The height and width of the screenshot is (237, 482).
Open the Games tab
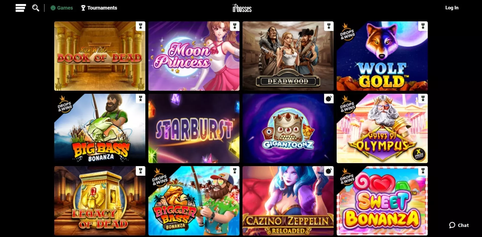[x=62, y=8]
